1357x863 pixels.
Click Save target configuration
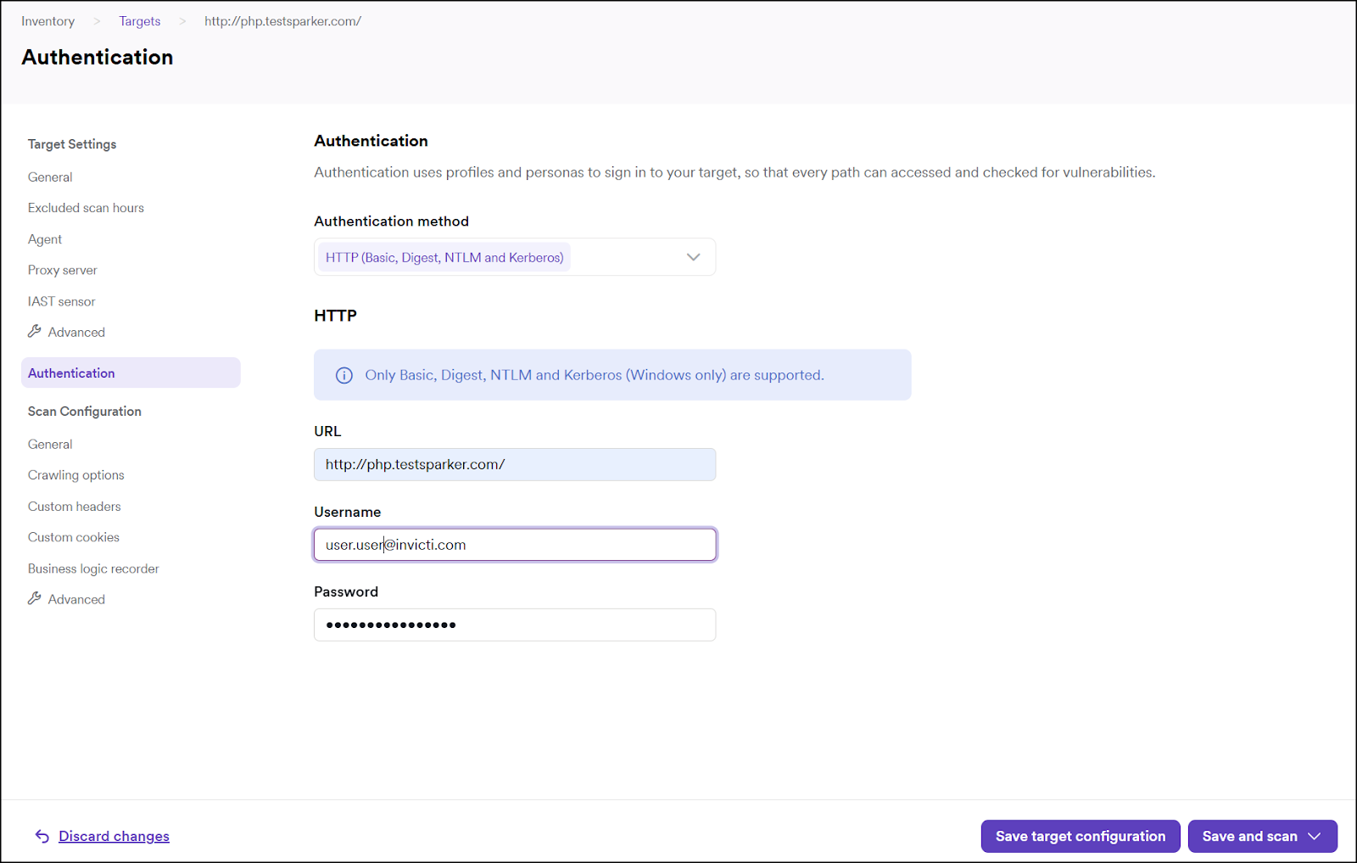pyautogui.click(x=1080, y=836)
